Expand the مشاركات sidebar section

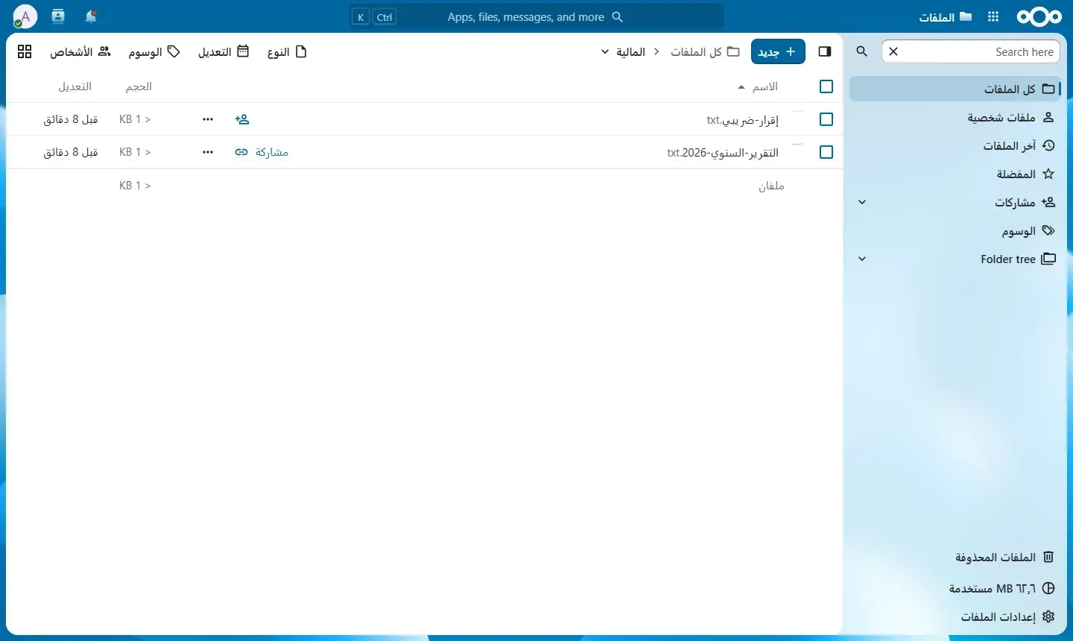862,202
